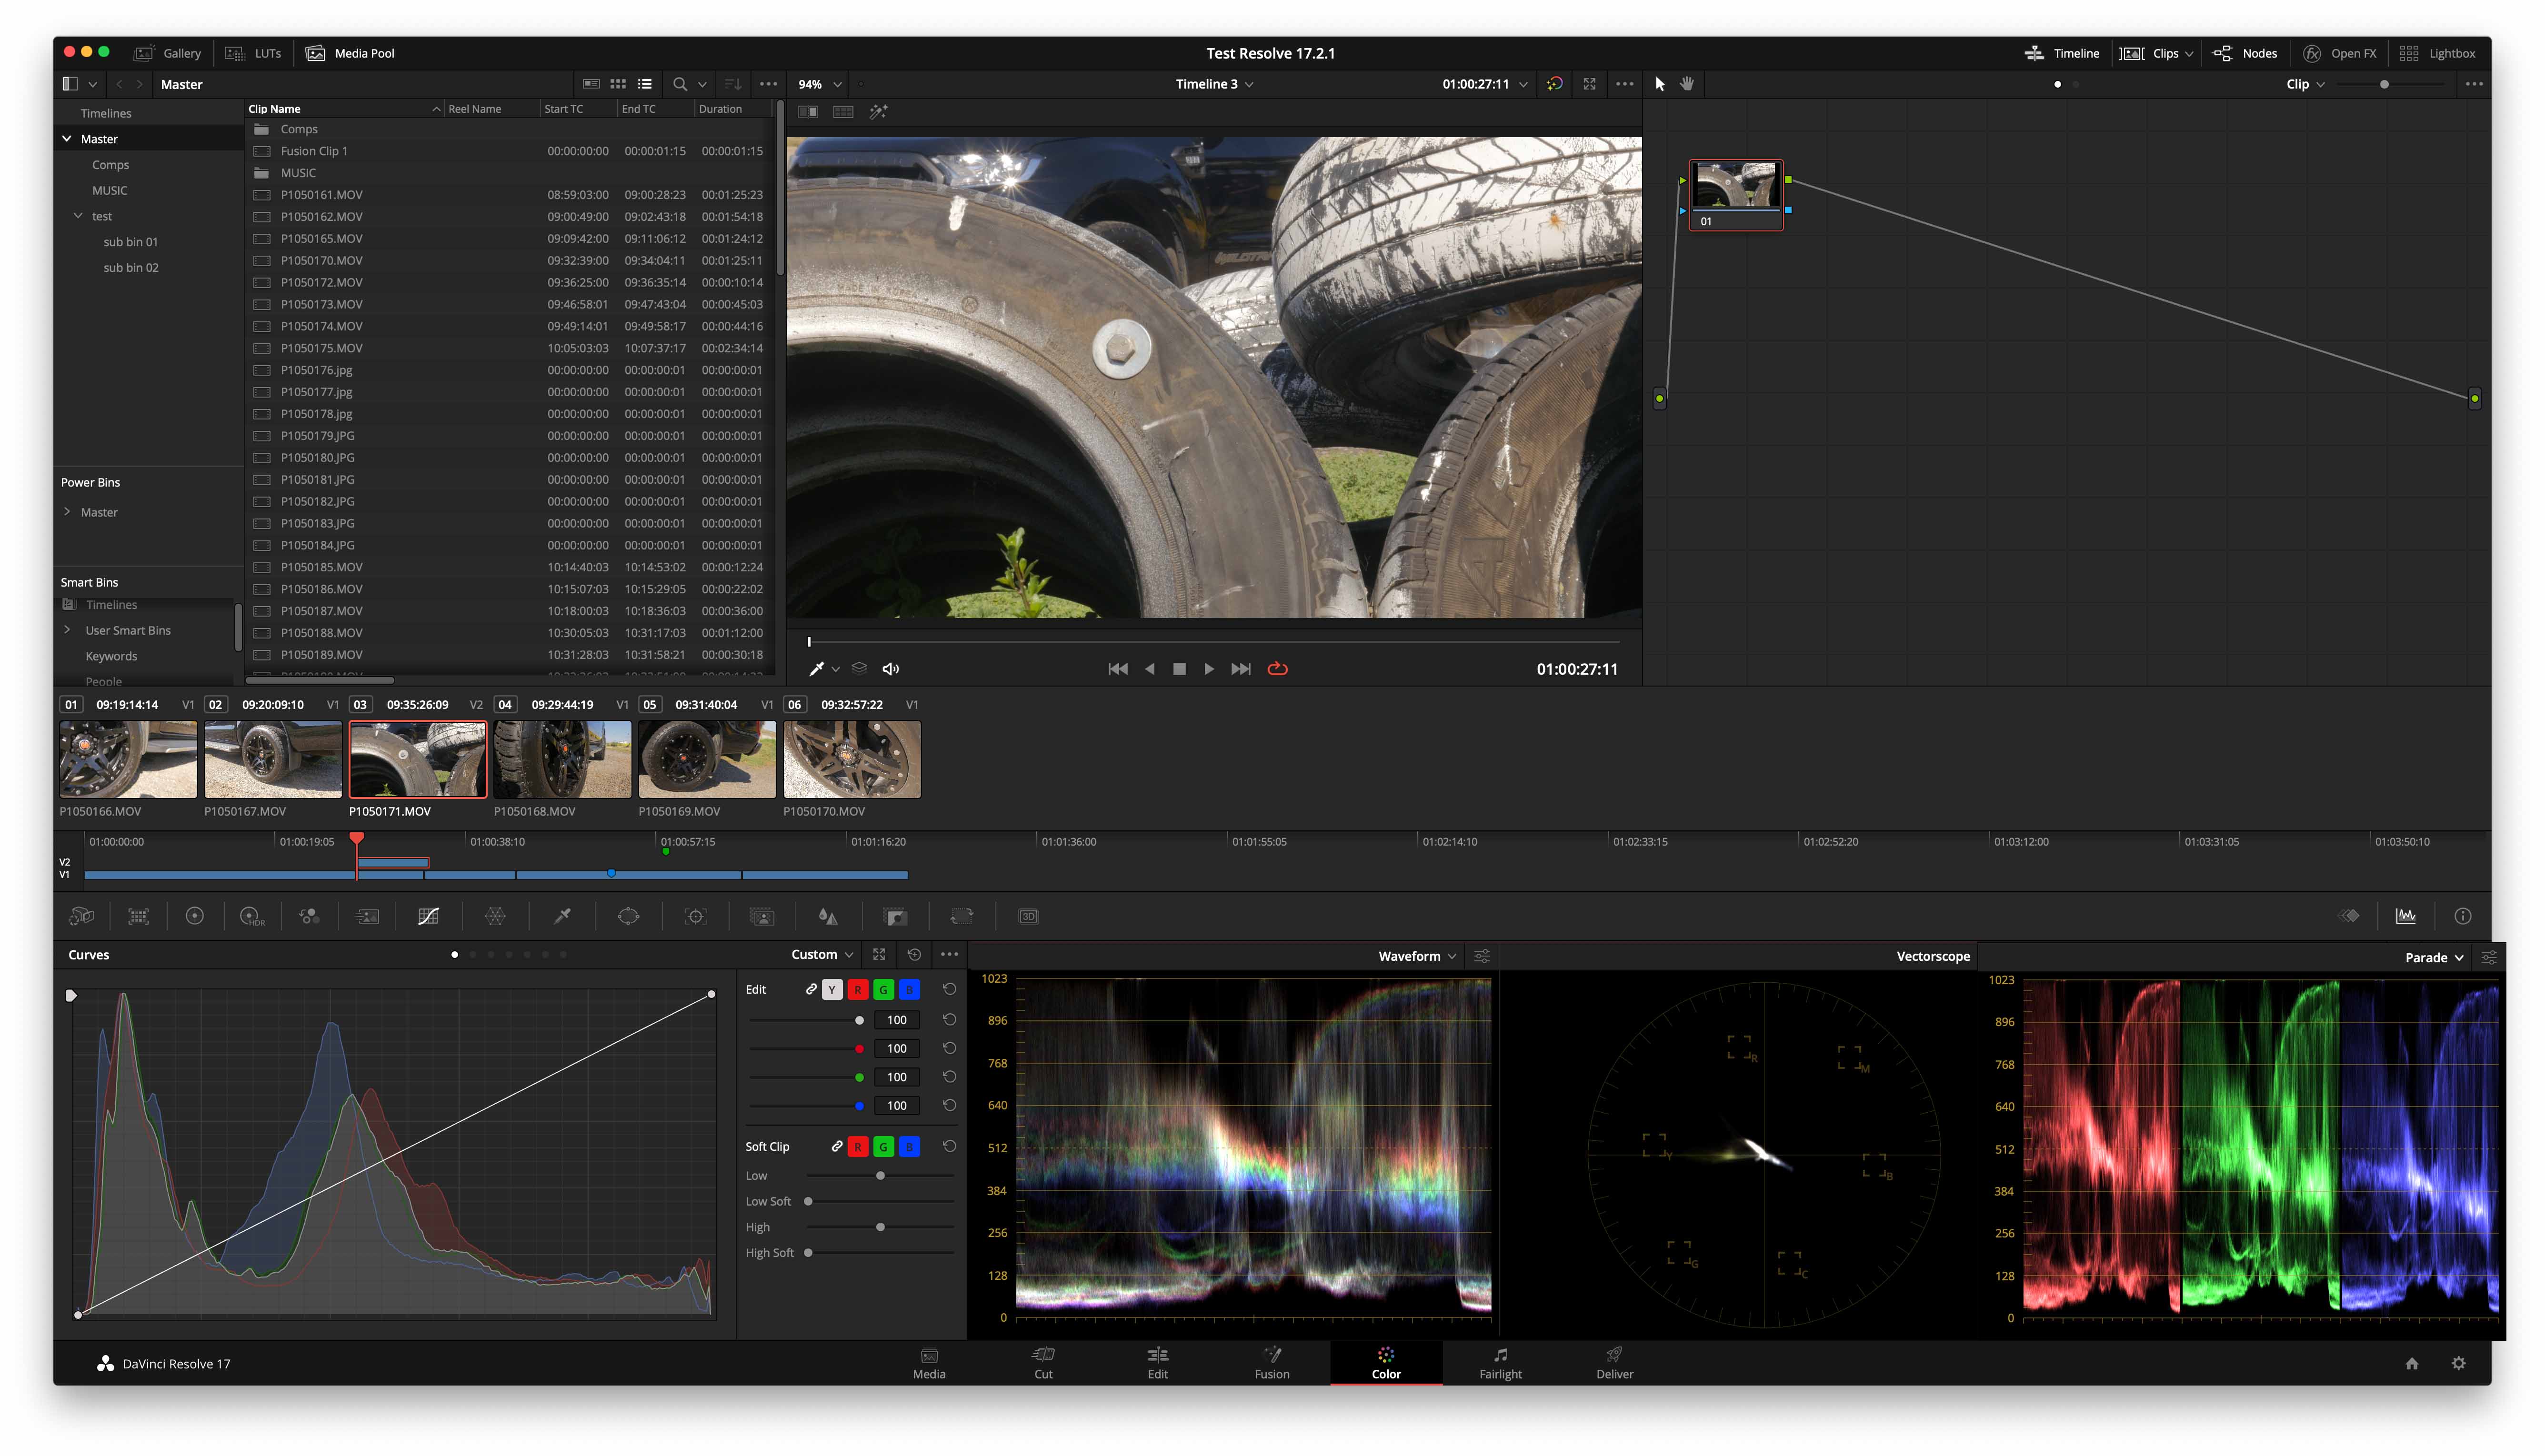Toggle the blue Soft Clip channel

[909, 1147]
